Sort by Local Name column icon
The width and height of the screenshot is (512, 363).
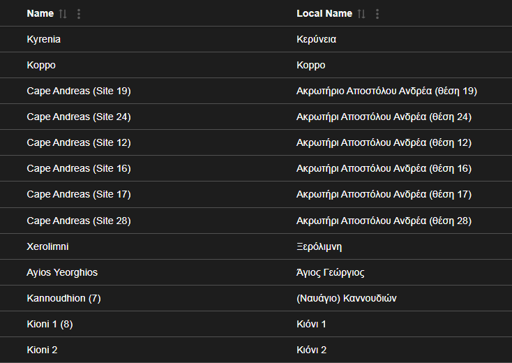tap(361, 14)
